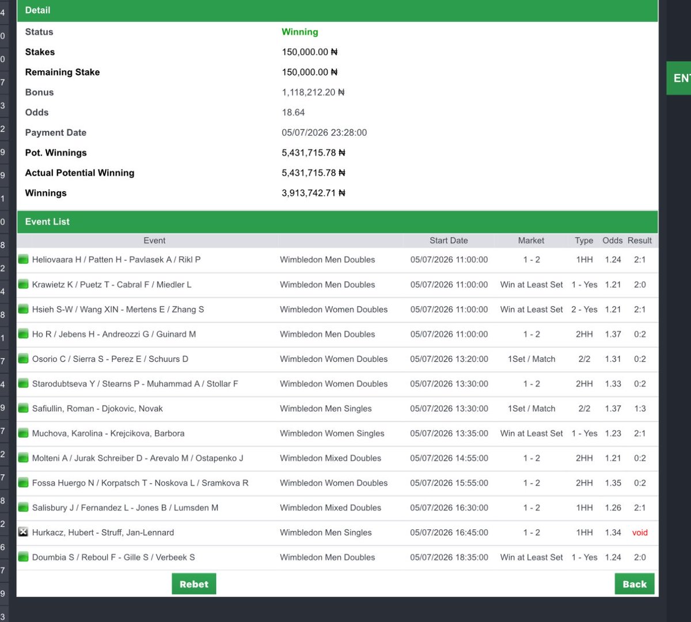Click the Winnings value 3,913,742.71 ₦
The width and height of the screenshot is (691, 622).
coord(313,193)
